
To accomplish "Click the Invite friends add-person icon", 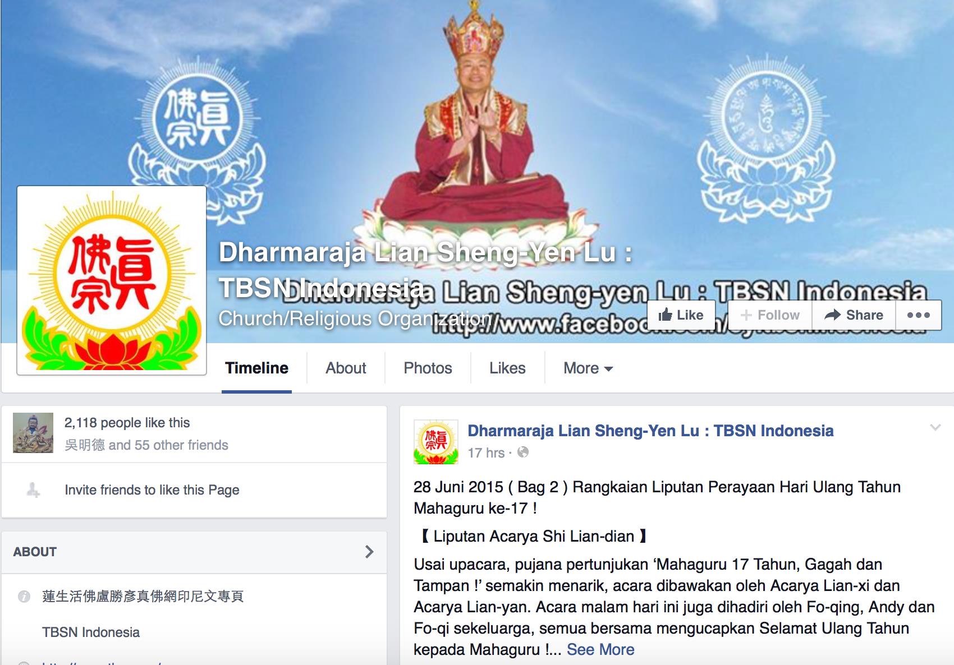I will point(33,490).
